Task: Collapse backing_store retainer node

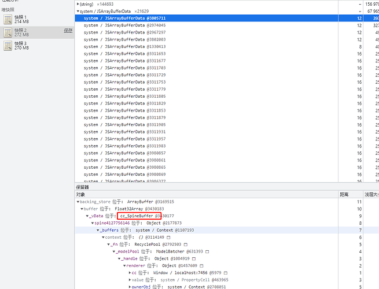Action: click(x=78, y=202)
